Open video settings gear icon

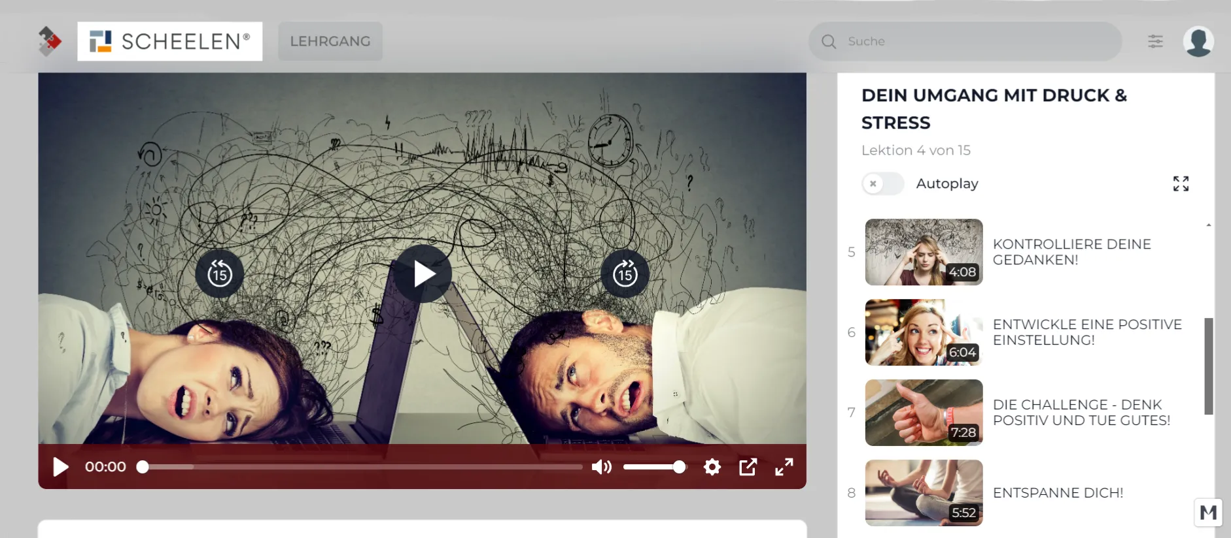pyautogui.click(x=712, y=467)
